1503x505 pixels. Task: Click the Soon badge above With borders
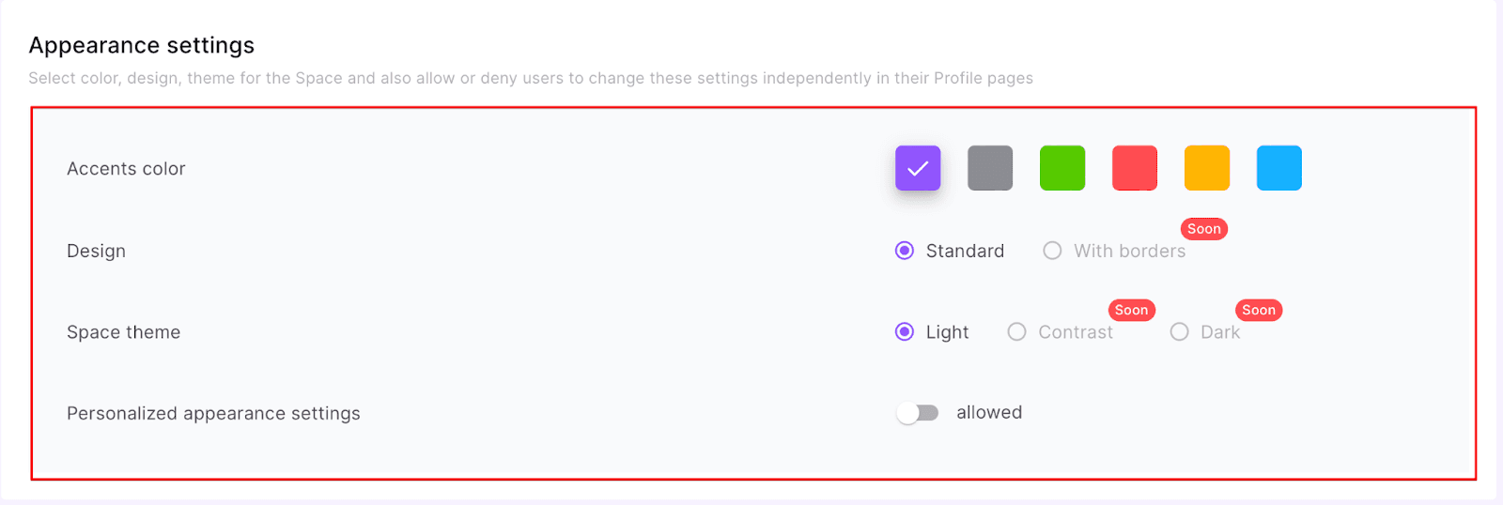pos(1203,229)
